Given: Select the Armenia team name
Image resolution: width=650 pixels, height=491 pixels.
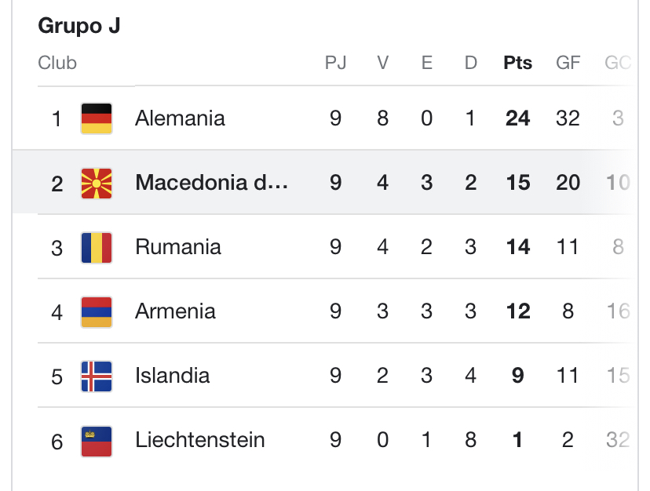Looking at the screenshot, I should tap(175, 311).
